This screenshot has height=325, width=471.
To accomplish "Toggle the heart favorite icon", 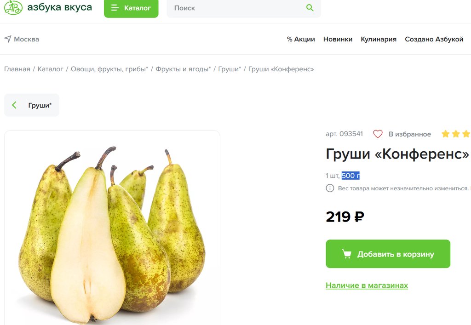I will 378,134.
